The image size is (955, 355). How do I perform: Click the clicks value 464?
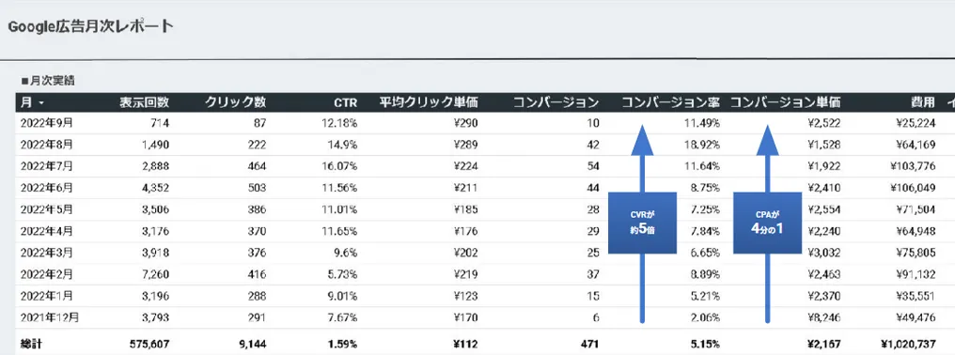click(x=257, y=165)
